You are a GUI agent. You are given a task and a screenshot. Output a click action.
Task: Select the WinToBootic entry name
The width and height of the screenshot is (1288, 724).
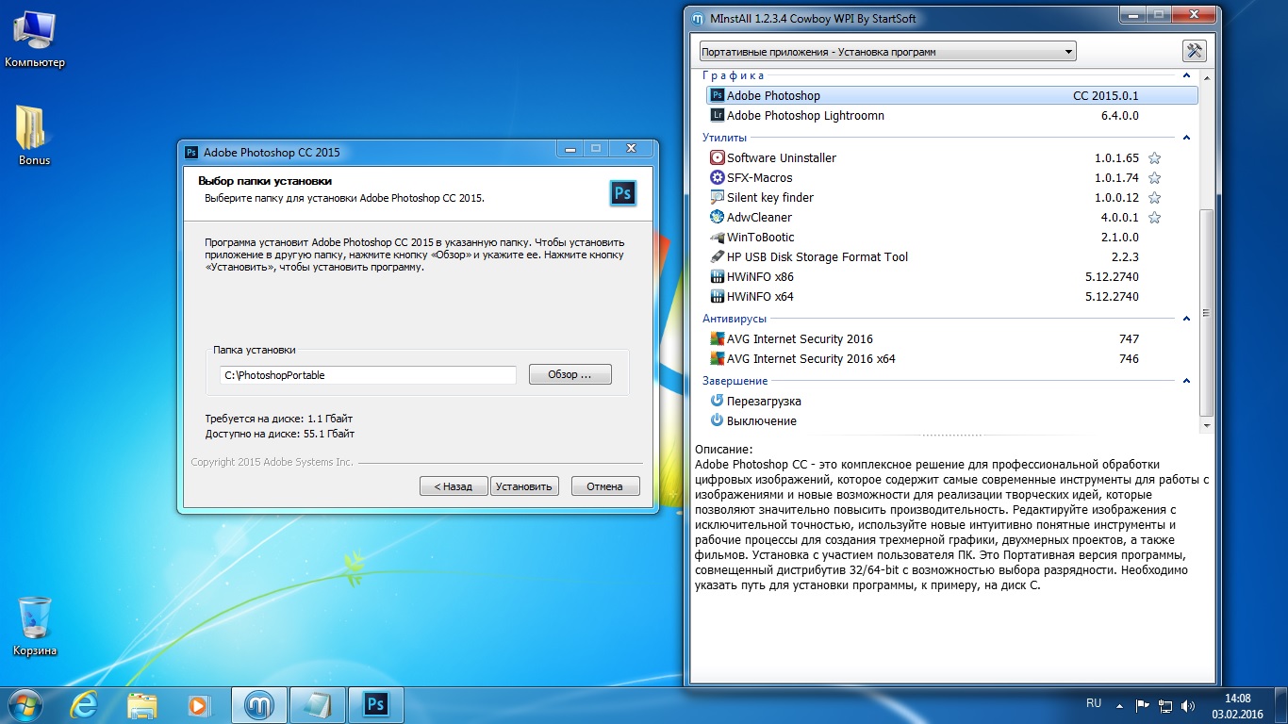760,237
